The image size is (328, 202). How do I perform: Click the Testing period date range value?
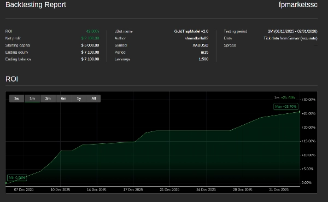(x=292, y=31)
